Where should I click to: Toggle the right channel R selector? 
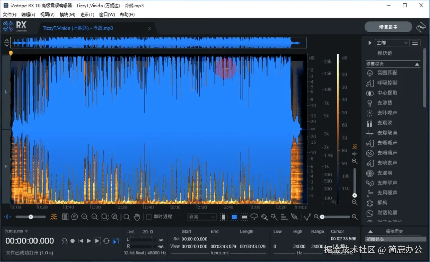(x=6, y=166)
